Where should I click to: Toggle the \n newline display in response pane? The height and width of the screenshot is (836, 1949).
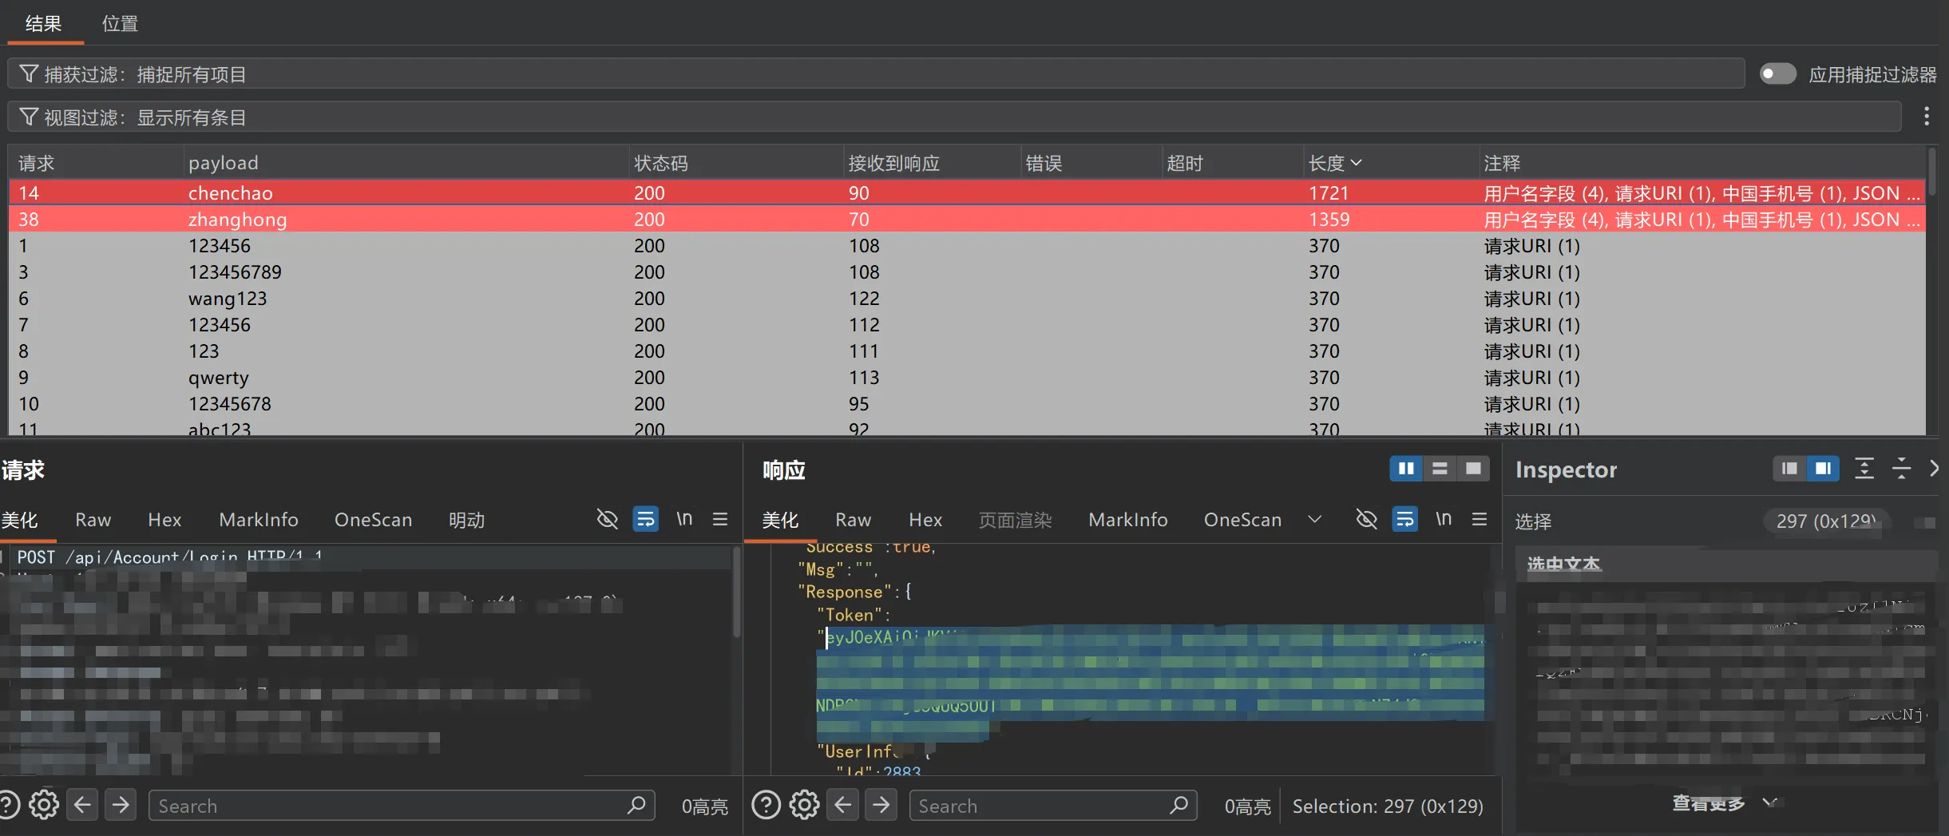(1444, 519)
